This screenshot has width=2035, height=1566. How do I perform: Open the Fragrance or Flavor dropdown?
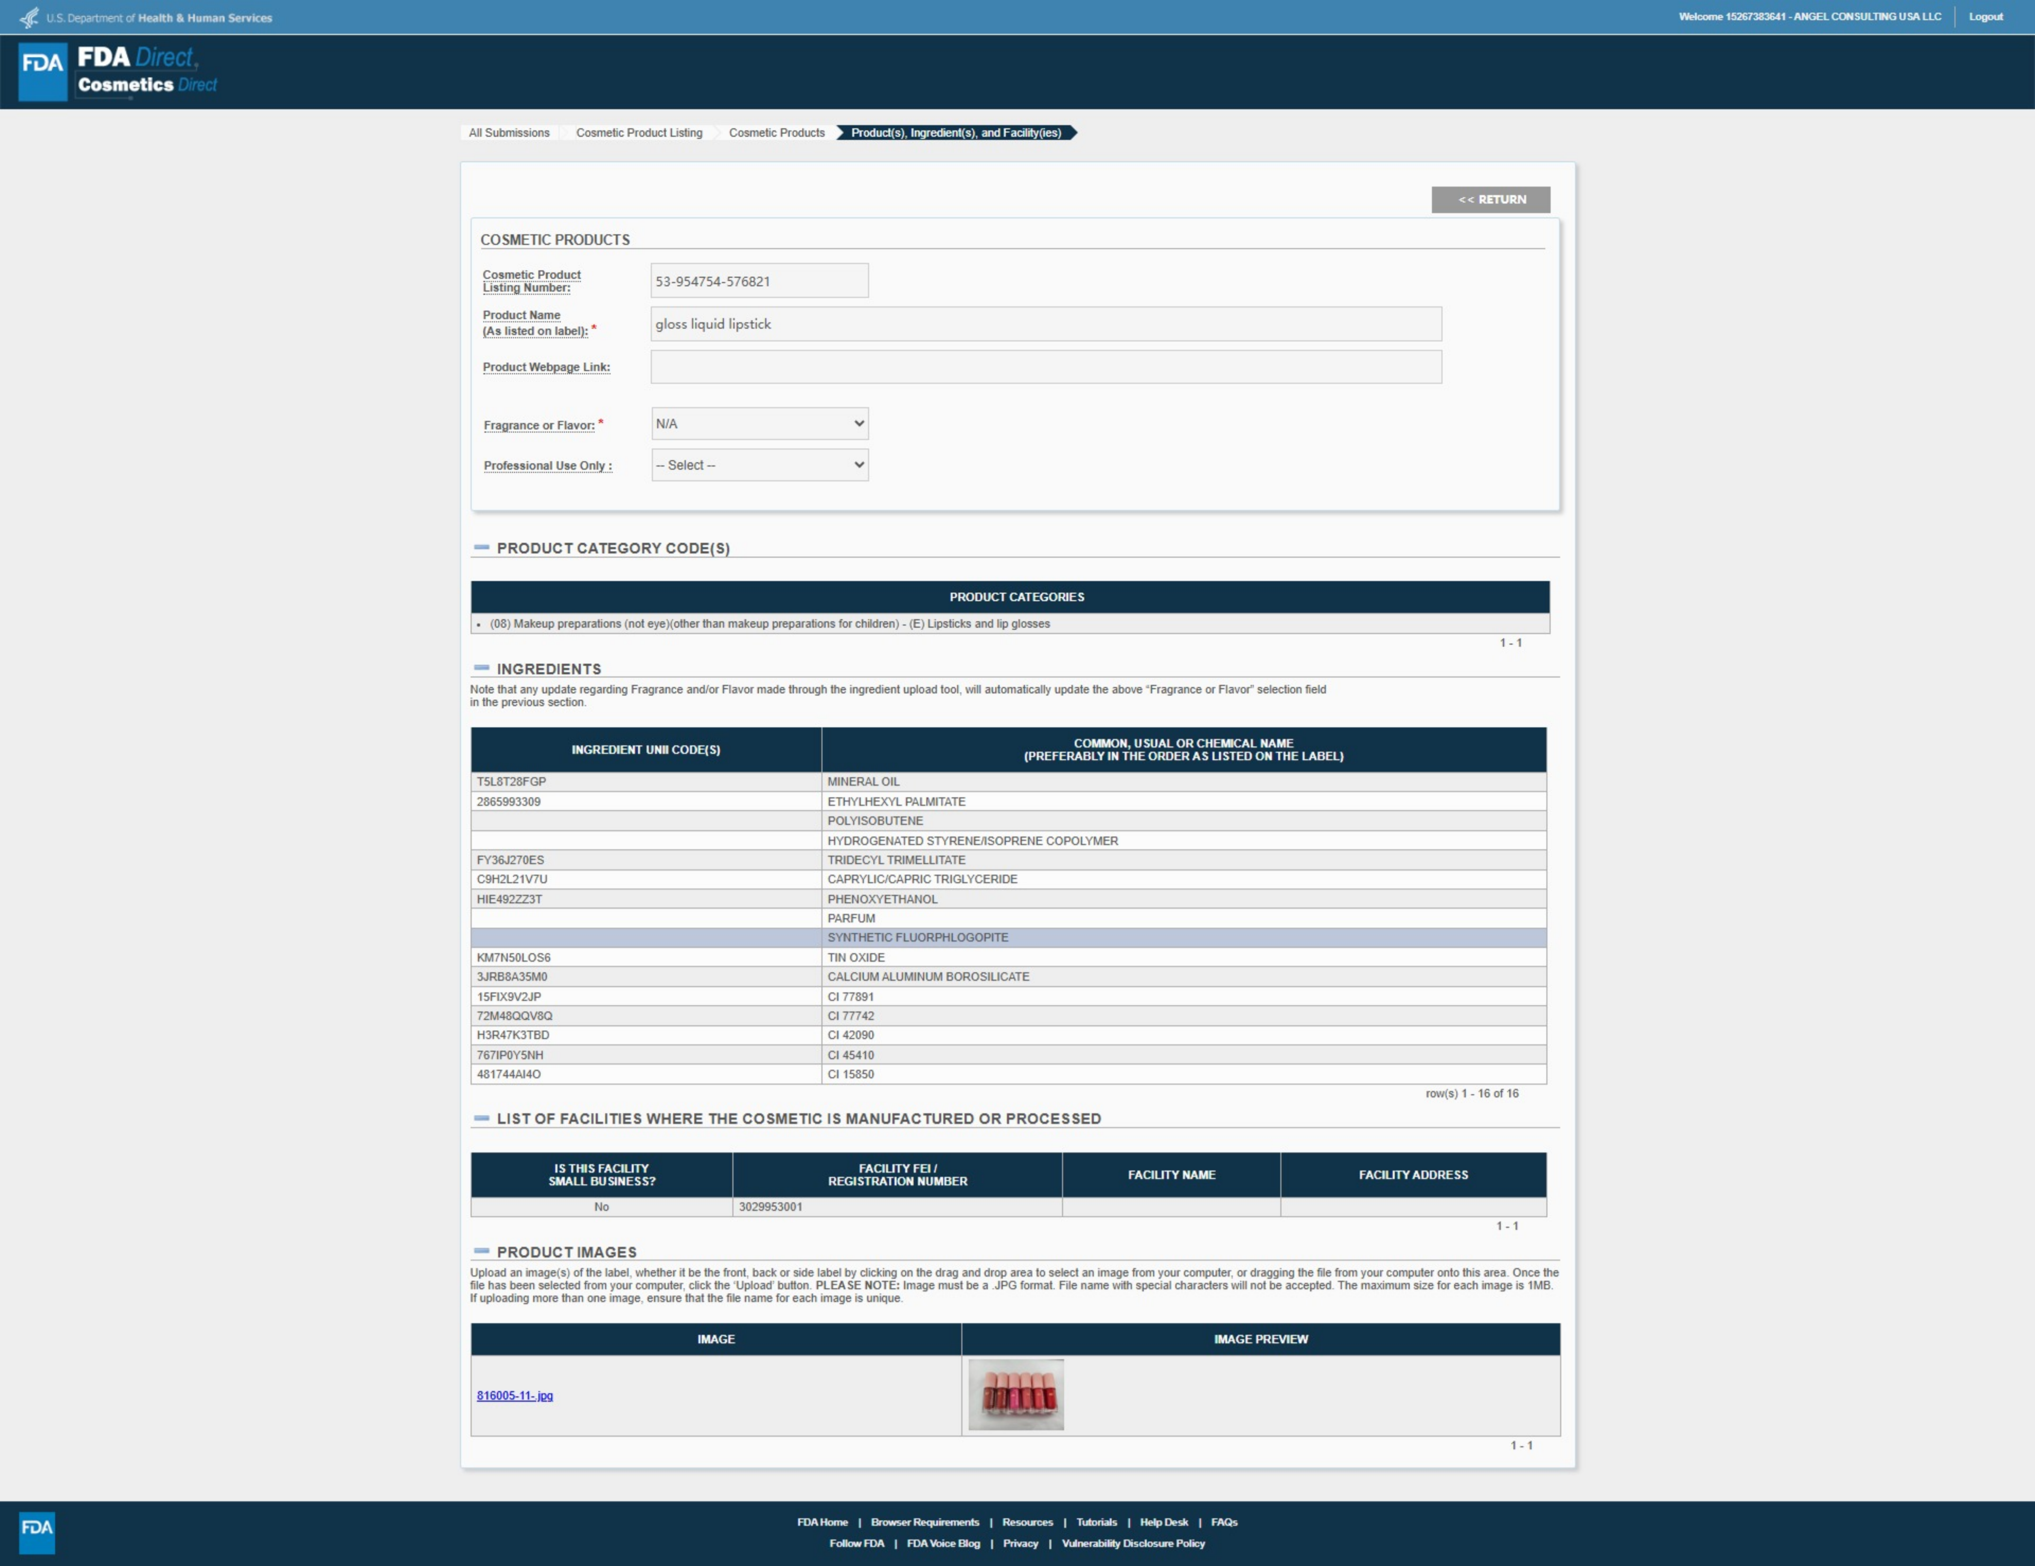tap(759, 424)
